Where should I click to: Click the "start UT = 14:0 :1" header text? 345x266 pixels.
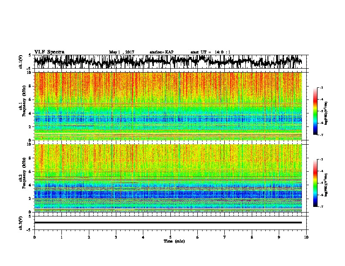click(210, 52)
